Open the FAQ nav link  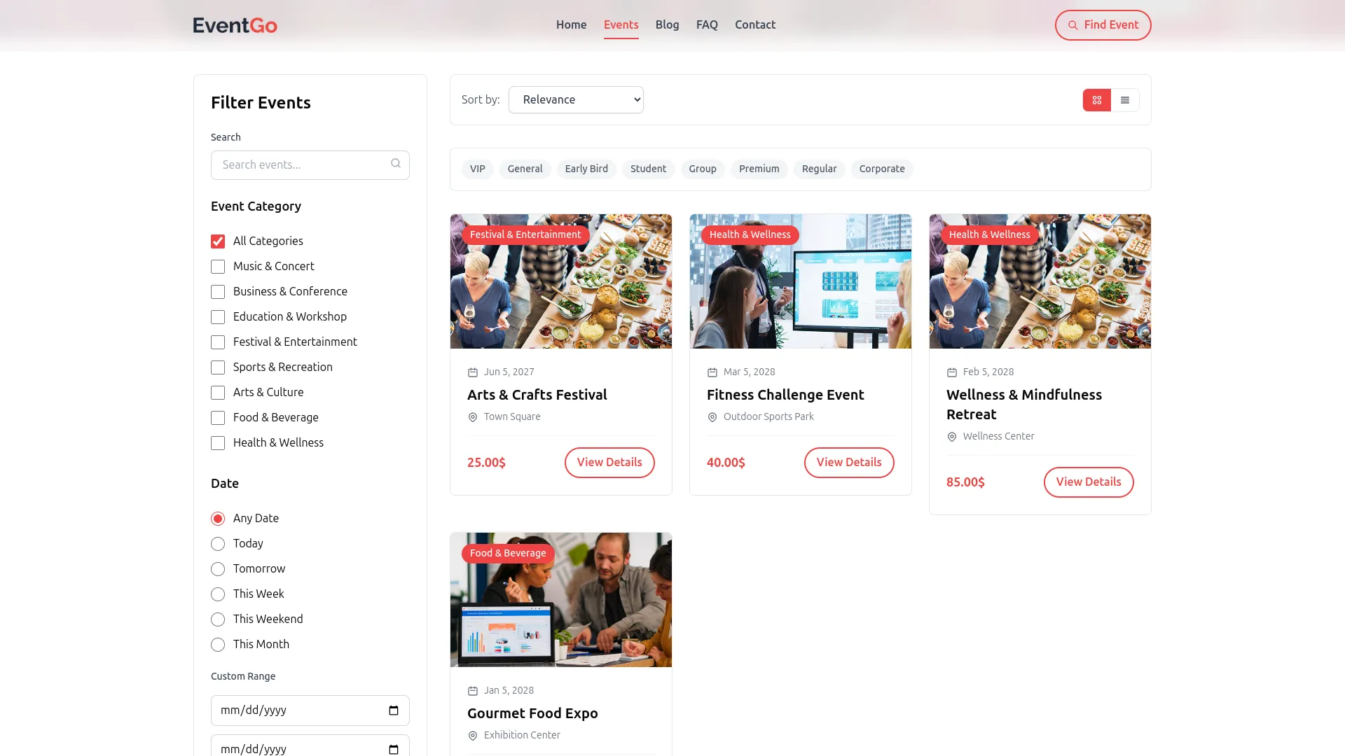tap(707, 24)
